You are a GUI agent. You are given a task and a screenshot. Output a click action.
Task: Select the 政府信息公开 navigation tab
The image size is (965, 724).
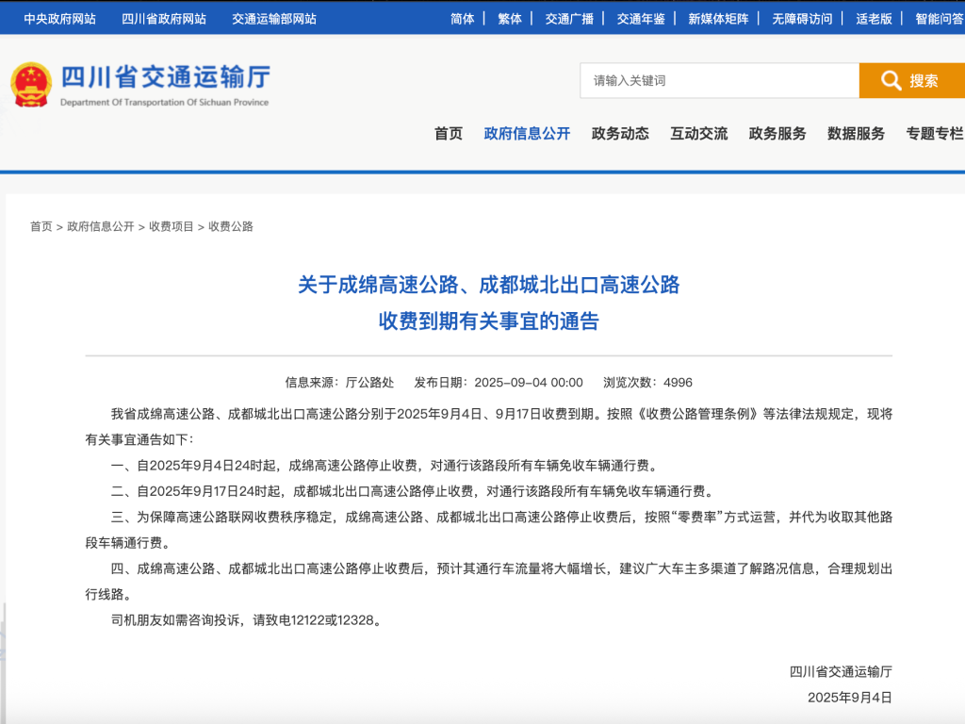tap(527, 134)
